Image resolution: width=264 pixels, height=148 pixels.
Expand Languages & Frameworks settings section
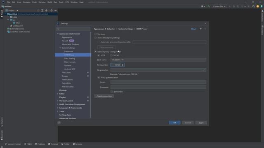[58, 108]
